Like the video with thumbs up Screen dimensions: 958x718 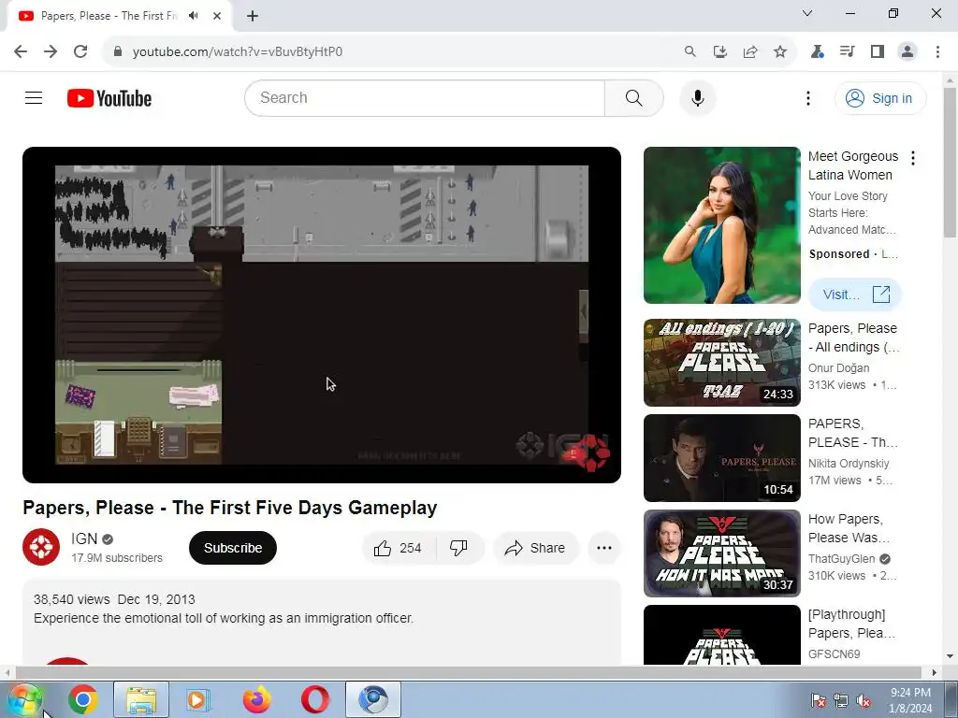(x=399, y=548)
